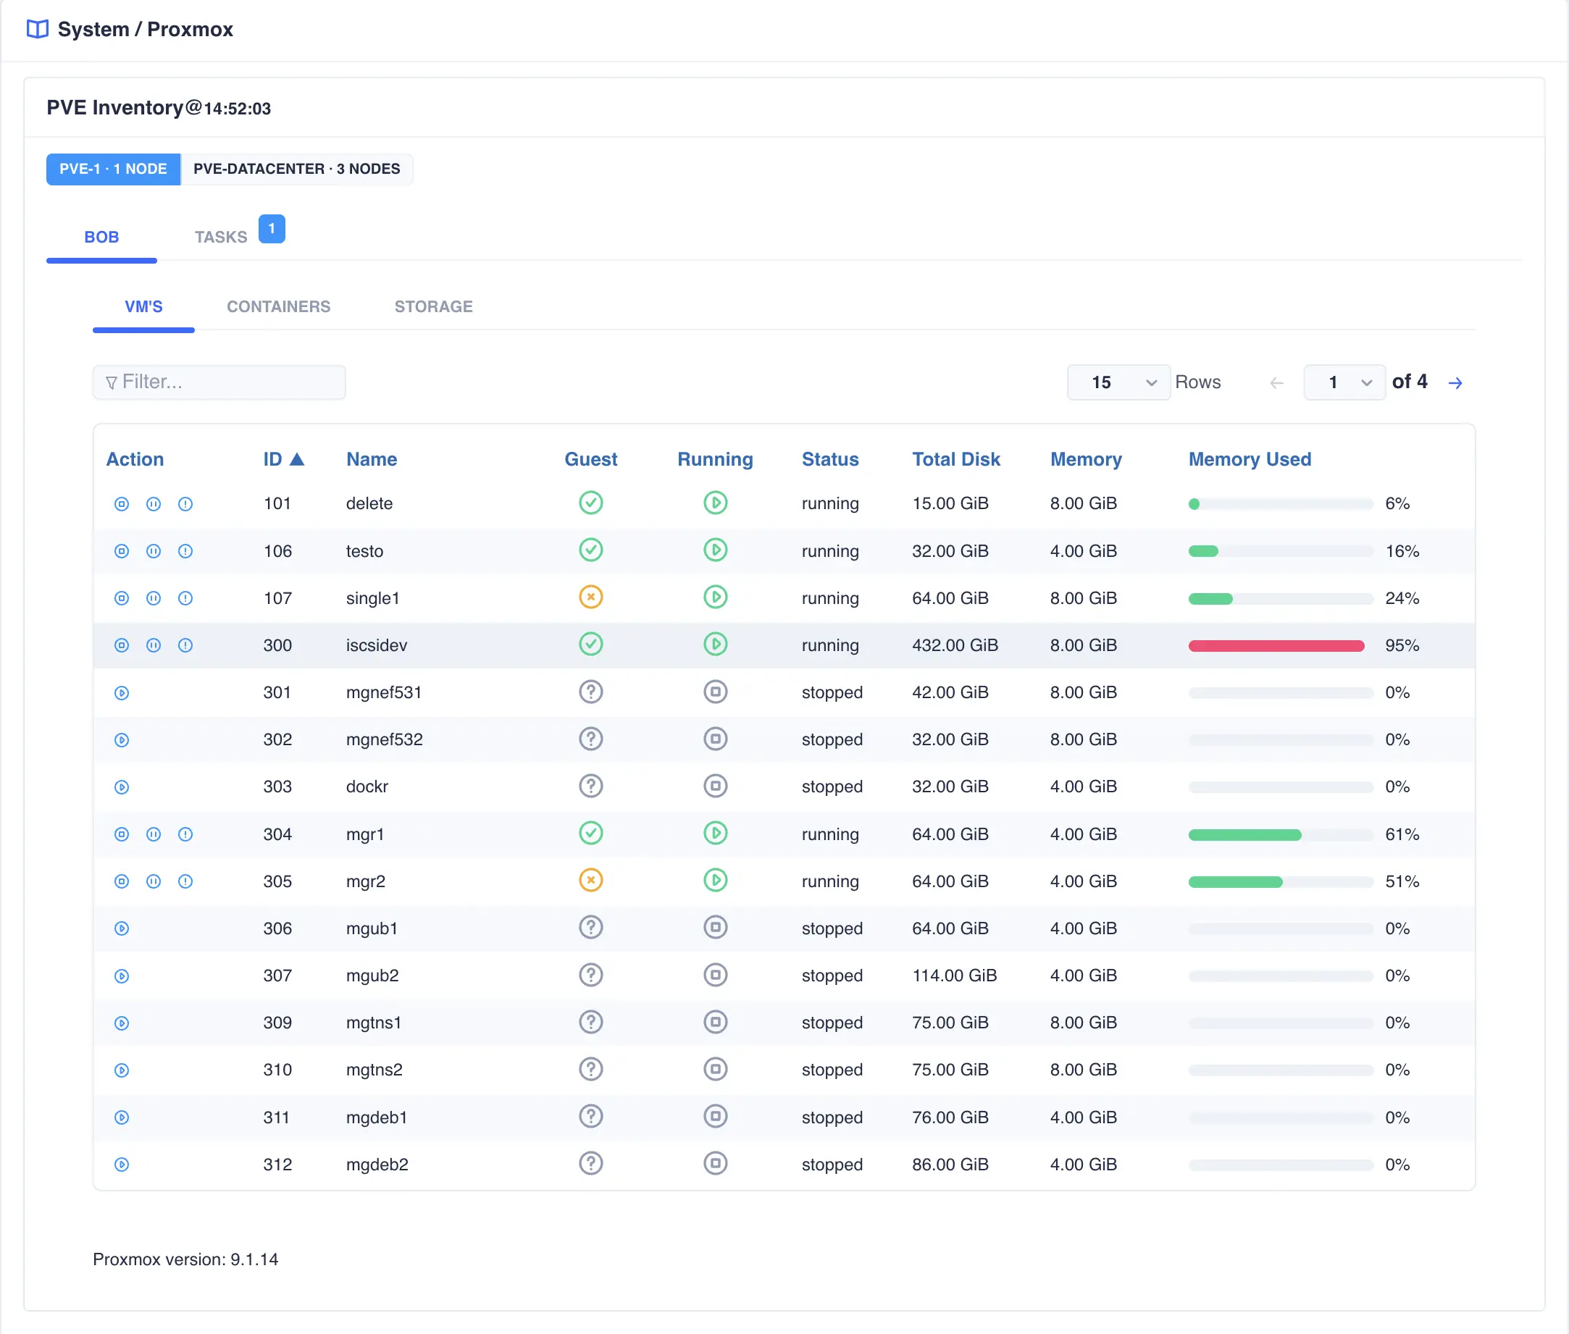
Task: Sort table by Name column header
Action: 372,459
